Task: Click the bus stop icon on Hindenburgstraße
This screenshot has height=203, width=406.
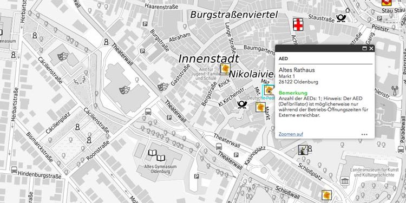Action: coord(14,169)
